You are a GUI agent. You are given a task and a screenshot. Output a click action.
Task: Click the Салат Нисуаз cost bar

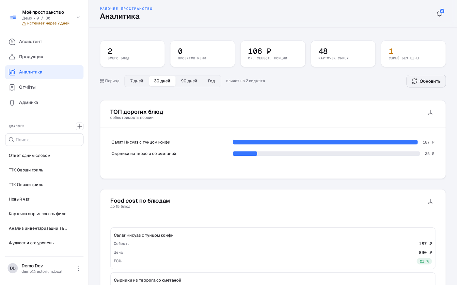325,142
